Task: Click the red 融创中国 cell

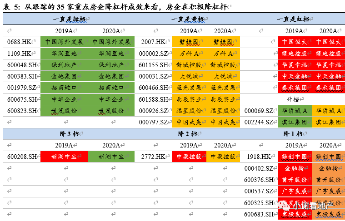Action: (x=295, y=157)
